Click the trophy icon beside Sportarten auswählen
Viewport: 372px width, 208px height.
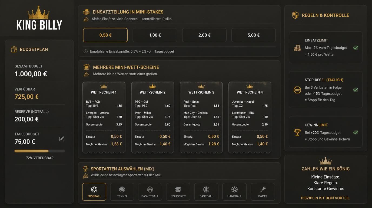85,169
